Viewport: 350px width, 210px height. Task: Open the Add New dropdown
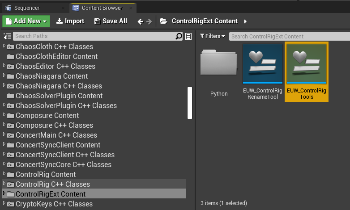[26, 21]
